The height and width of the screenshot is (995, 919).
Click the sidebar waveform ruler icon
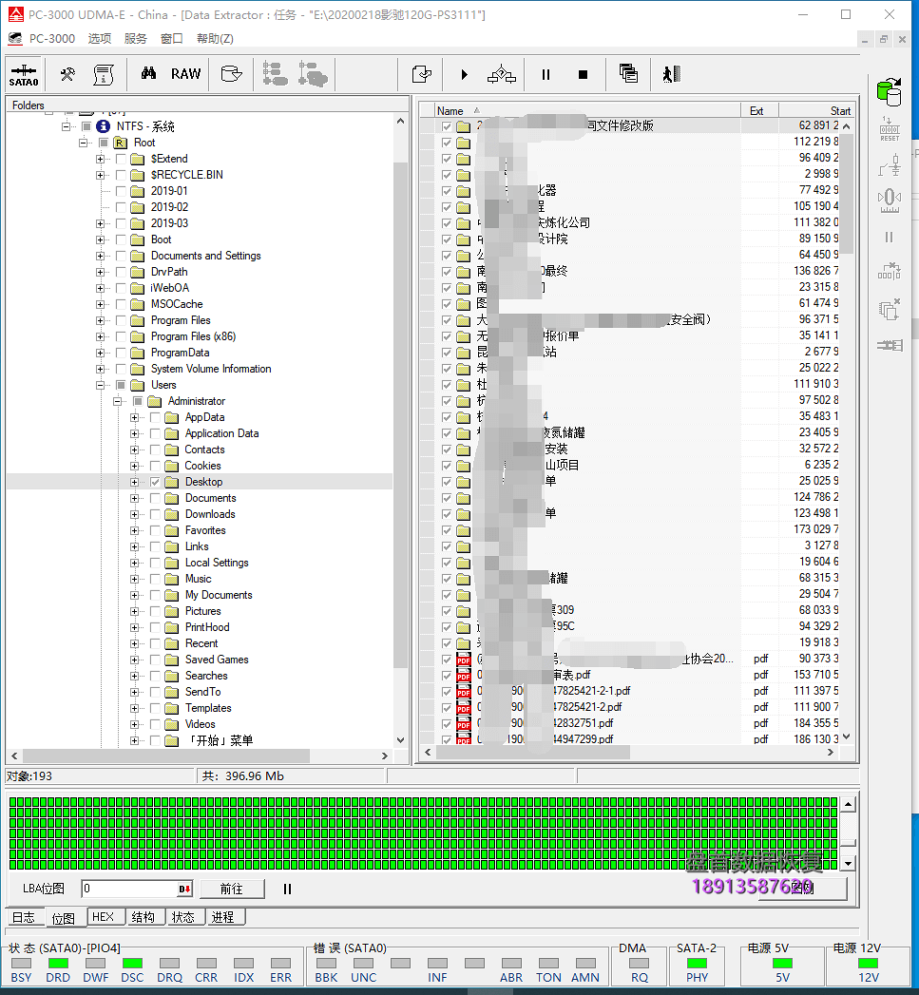point(890,201)
